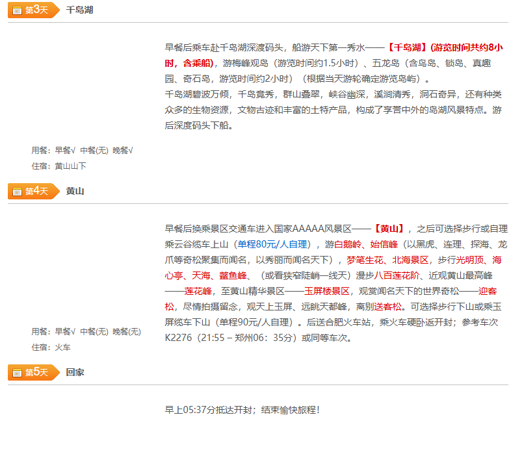Screen dimensions: 511x454
Task: Select the 第3天 day label
Action: pos(36,10)
